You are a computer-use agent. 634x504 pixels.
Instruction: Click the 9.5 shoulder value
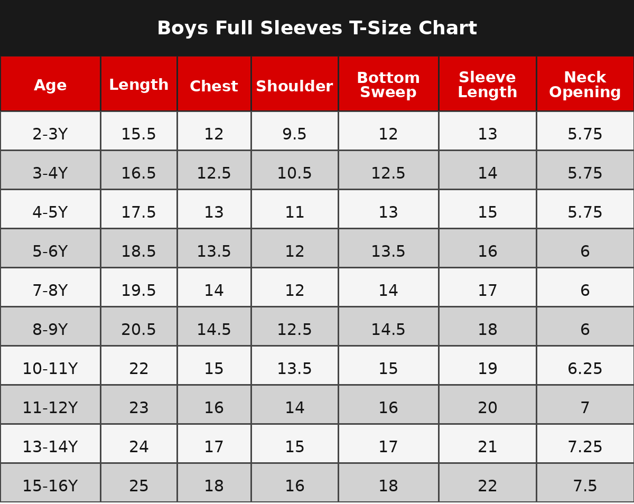[x=294, y=135]
